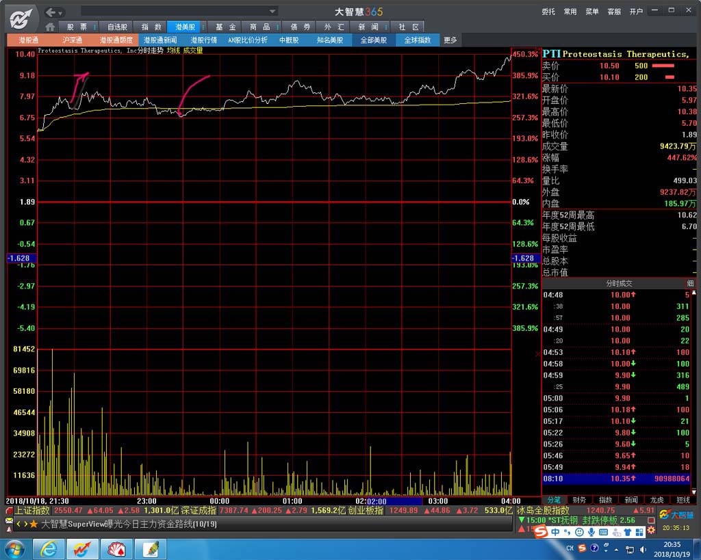
Task: Select the 中概股 sub-tab
Action: (289, 40)
